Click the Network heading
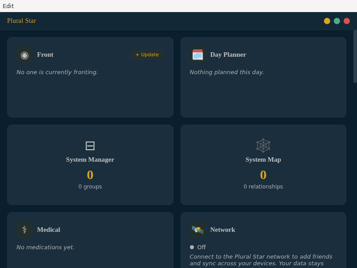 click(x=223, y=230)
